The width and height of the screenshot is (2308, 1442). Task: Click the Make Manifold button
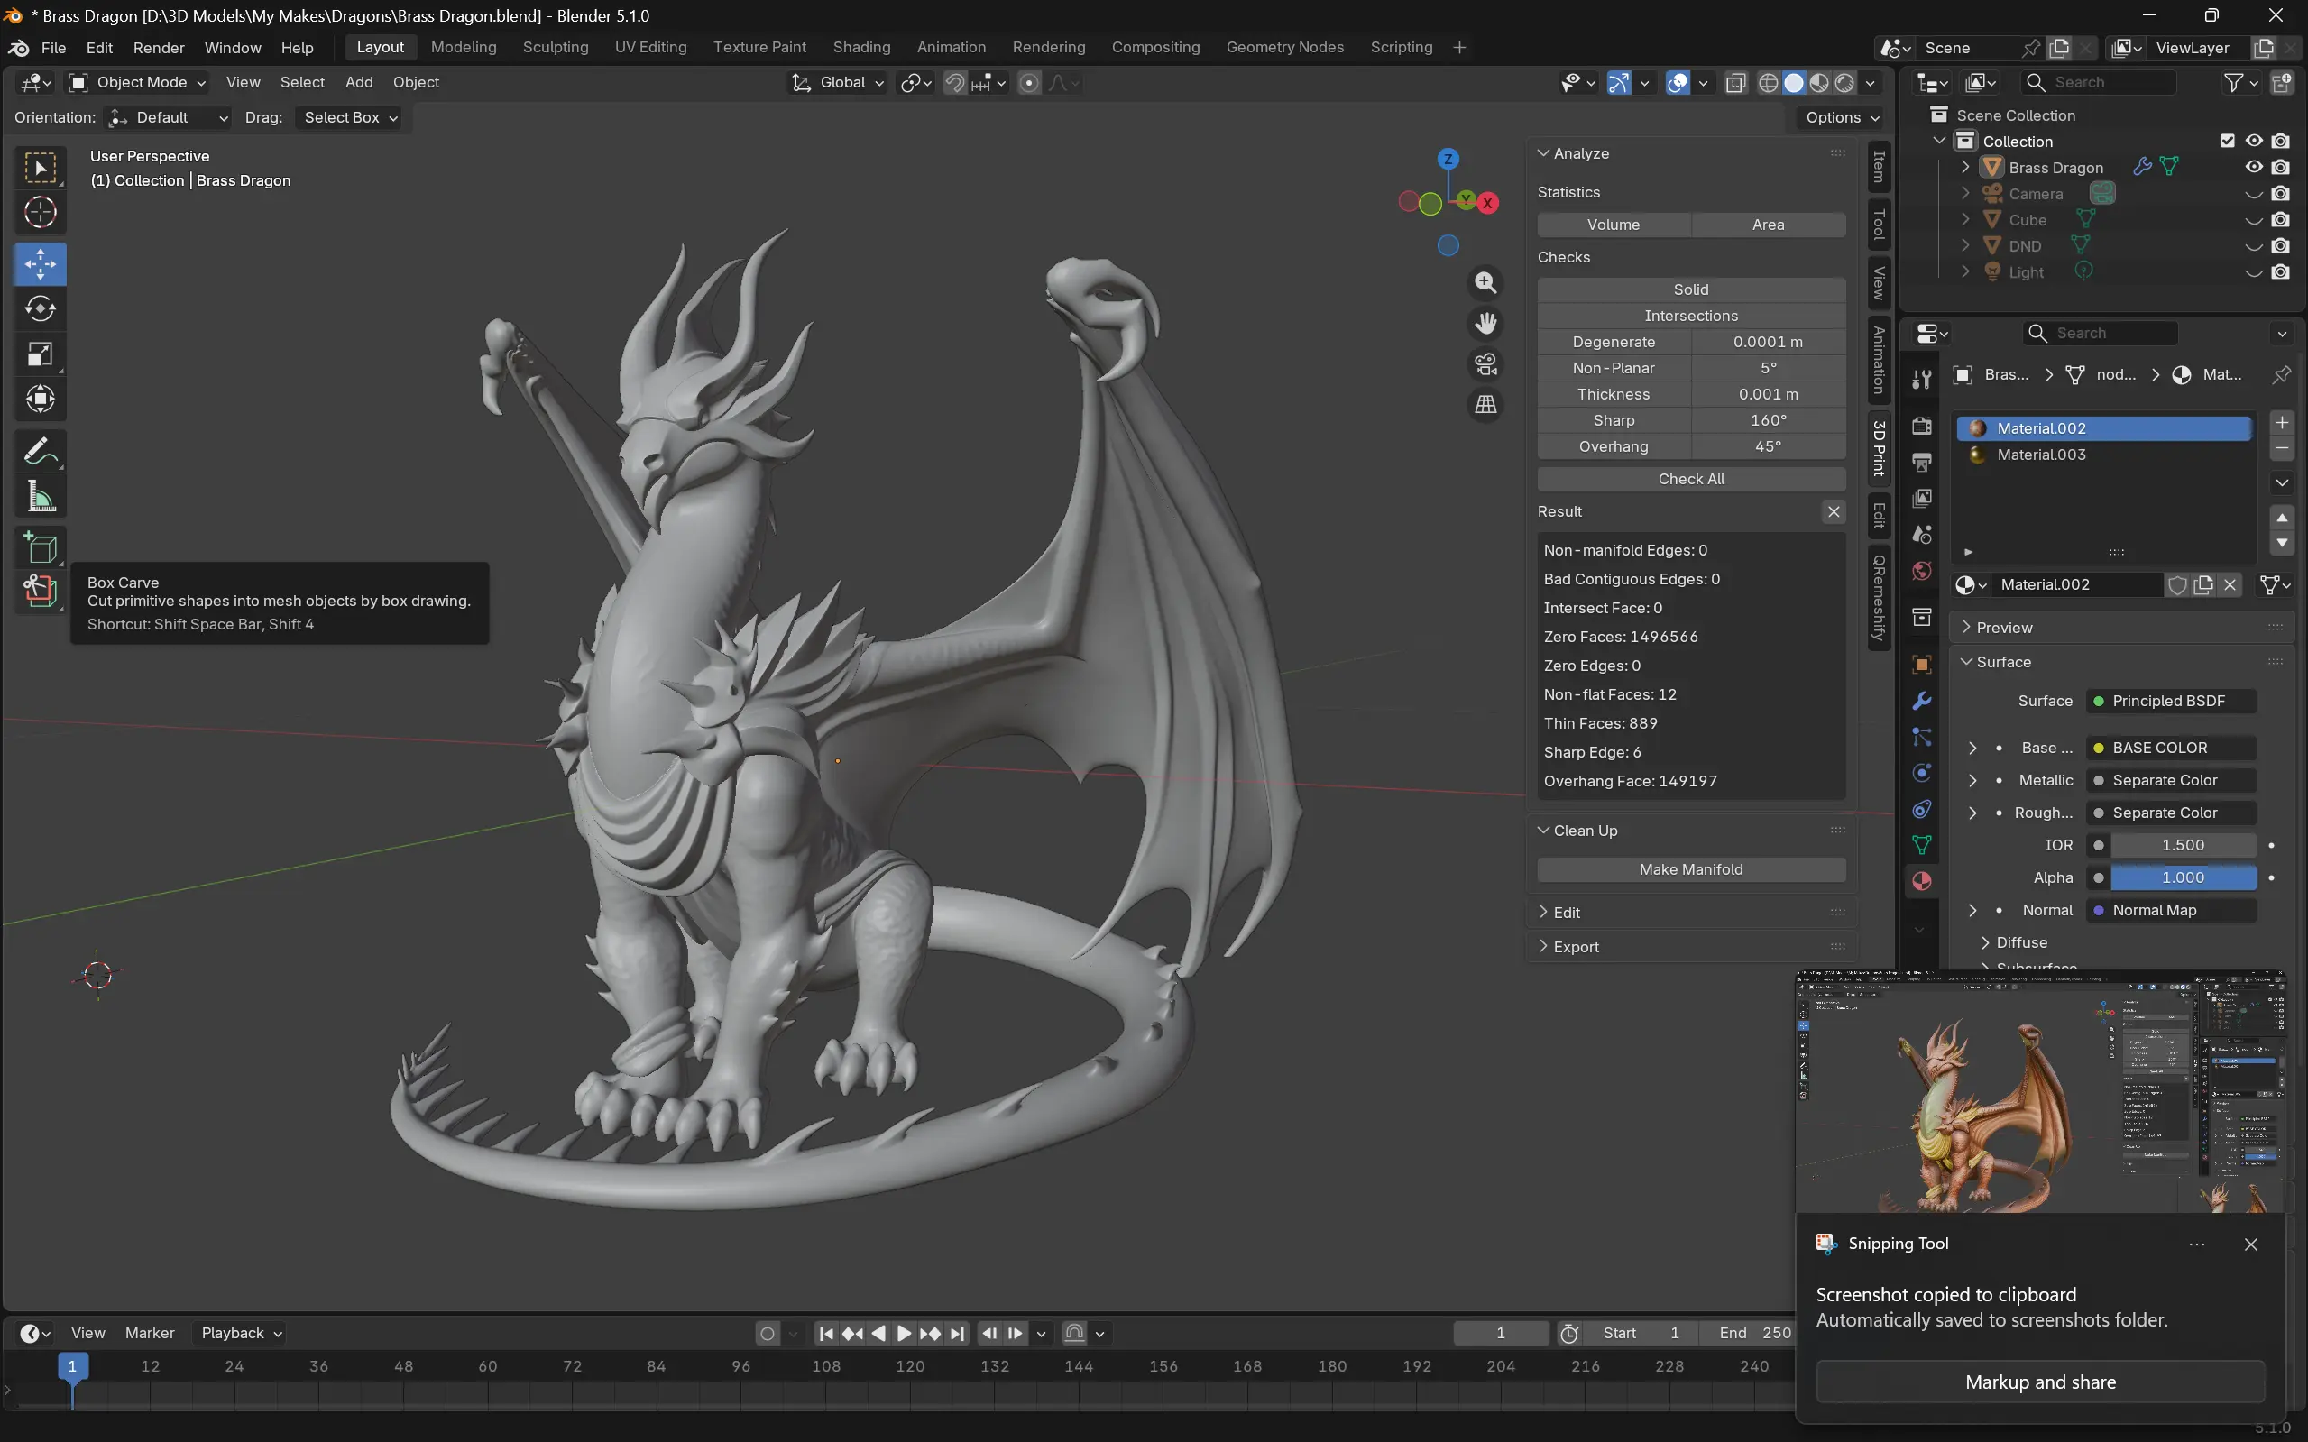1691,869
